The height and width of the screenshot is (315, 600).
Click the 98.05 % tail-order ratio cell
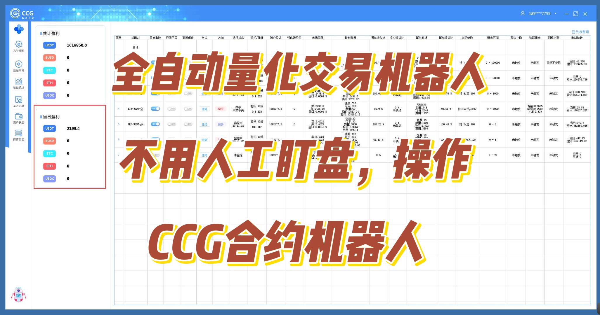tap(446, 109)
